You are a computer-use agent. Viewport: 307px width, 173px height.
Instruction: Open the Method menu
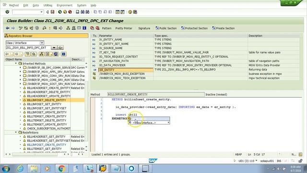point(14,5)
